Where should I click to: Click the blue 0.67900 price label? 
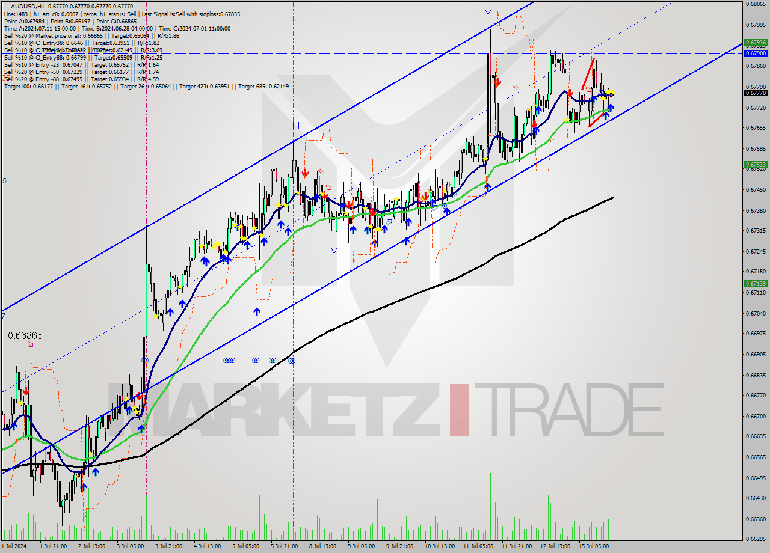756,53
